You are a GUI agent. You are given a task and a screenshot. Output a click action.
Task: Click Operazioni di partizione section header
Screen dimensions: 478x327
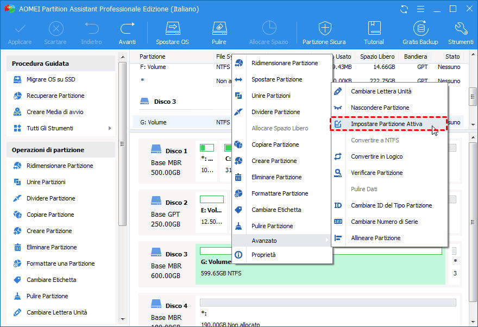coord(61,150)
